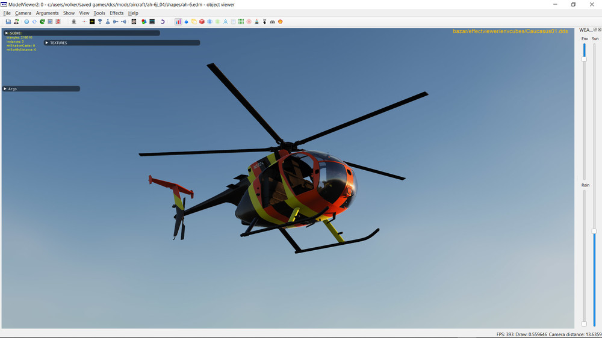
Task: Open the File menu
Action: click(x=7, y=13)
